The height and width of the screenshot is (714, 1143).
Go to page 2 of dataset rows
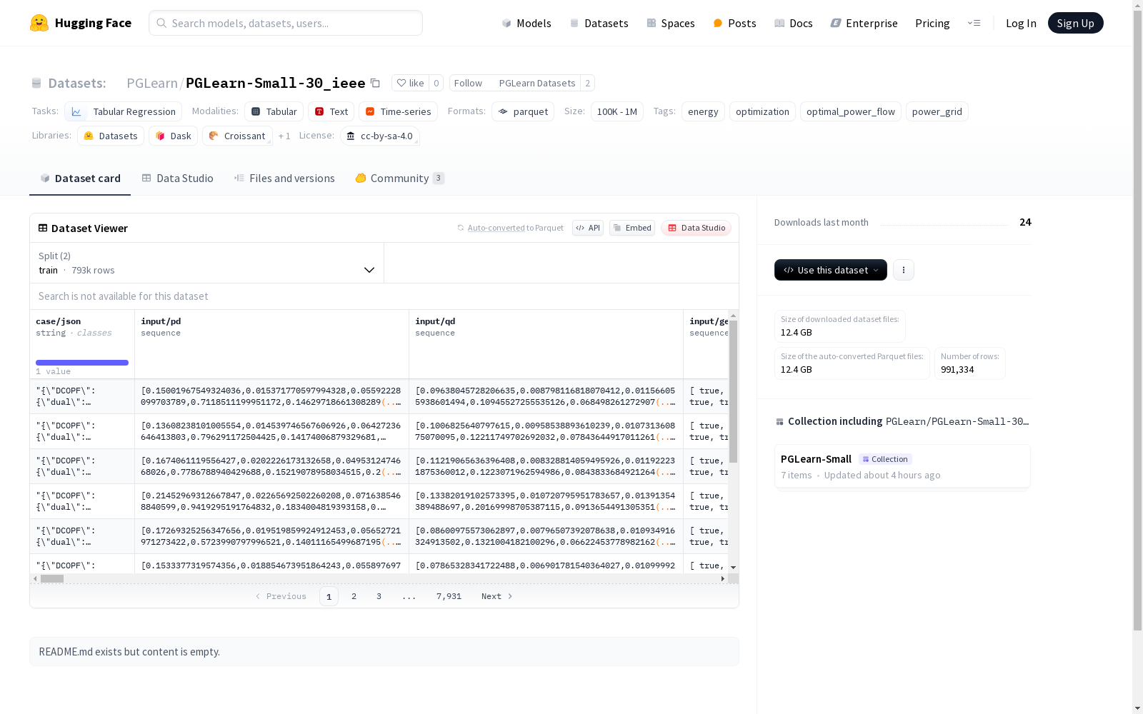[x=354, y=596]
